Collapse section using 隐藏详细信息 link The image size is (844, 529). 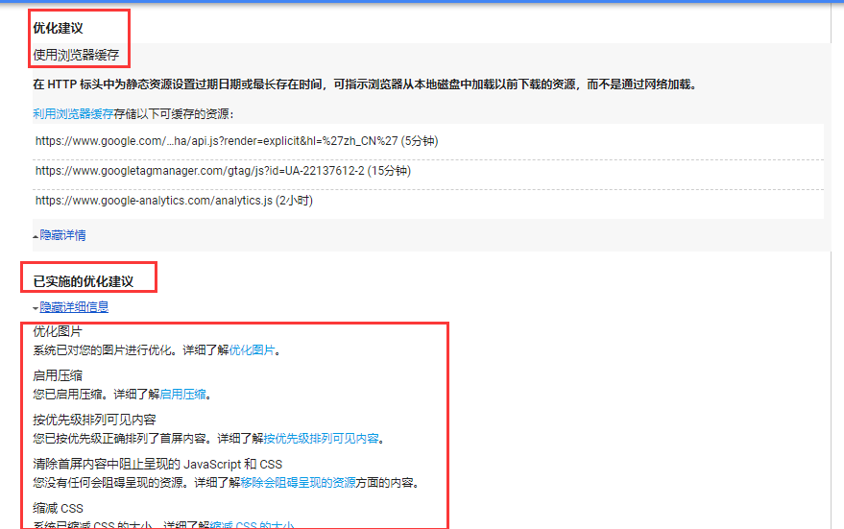pos(74,307)
